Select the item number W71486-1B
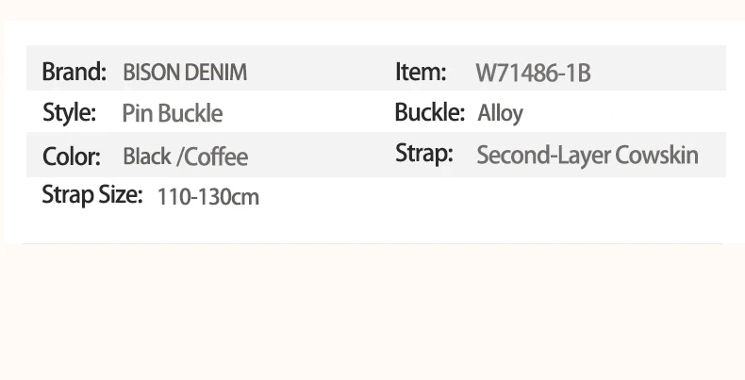 tap(533, 73)
